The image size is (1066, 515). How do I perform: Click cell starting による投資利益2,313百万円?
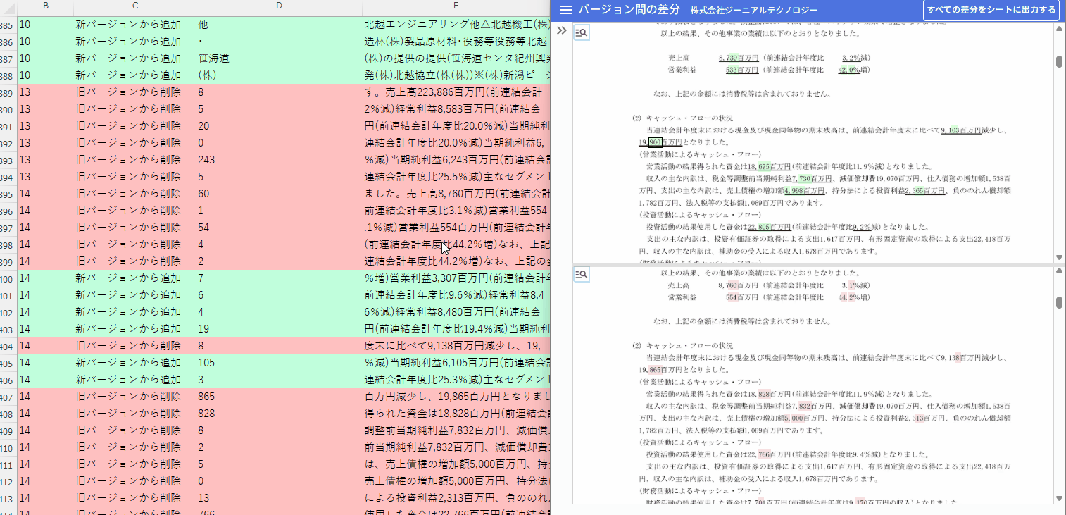pyautogui.click(x=456, y=498)
